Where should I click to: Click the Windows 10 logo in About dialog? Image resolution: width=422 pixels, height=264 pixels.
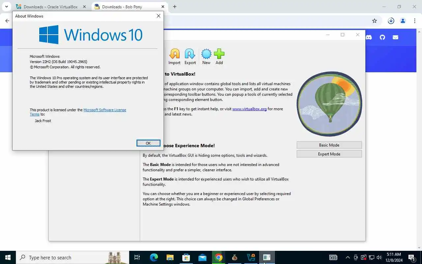coord(91,35)
